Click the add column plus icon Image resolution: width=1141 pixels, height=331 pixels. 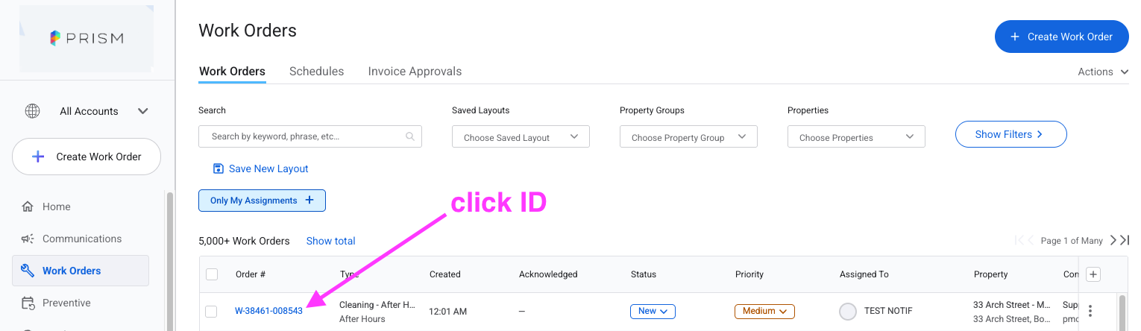(1093, 274)
